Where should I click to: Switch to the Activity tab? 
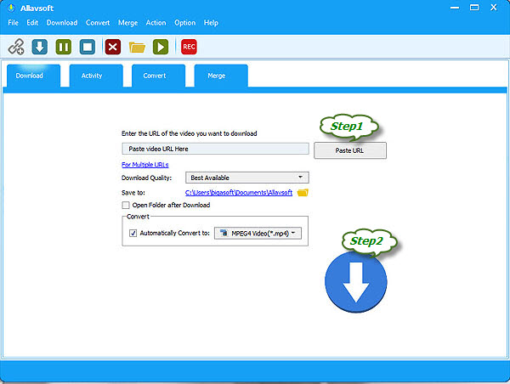[96, 76]
